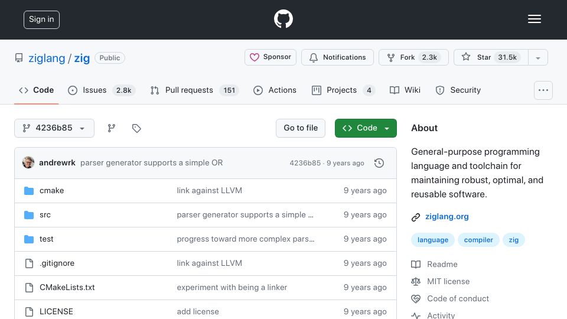This screenshot has width=567, height=319.
Task: Click the repository icon beside ziglang
Action: (x=19, y=58)
